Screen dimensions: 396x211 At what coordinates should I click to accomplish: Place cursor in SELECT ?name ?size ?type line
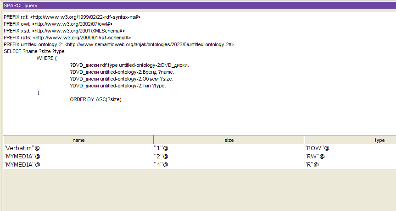coord(34,51)
